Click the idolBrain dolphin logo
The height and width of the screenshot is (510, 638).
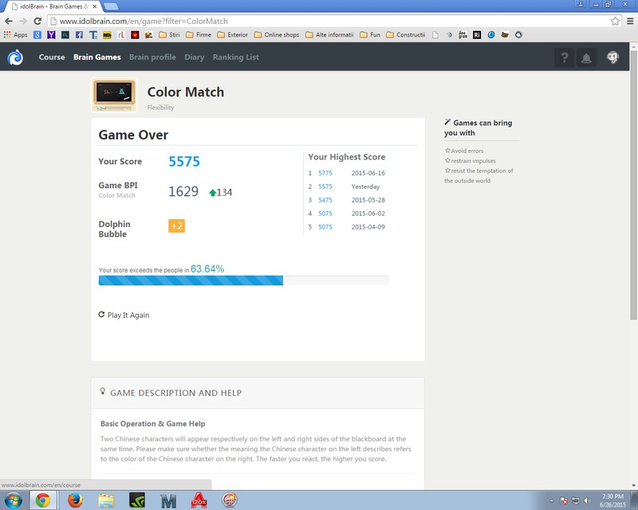[15, 57]
